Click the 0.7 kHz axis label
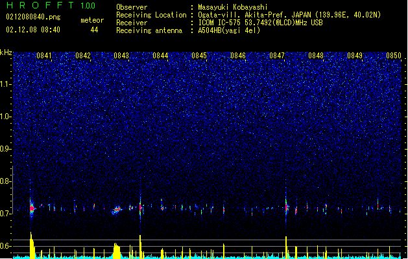 6,214
